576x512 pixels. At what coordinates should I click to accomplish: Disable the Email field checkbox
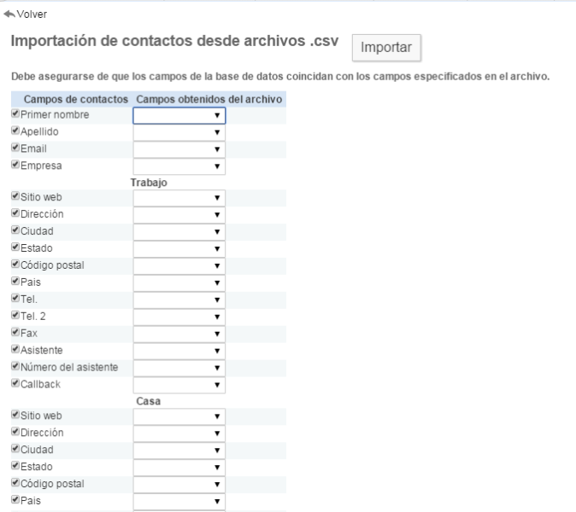click(x=14, y=148)
